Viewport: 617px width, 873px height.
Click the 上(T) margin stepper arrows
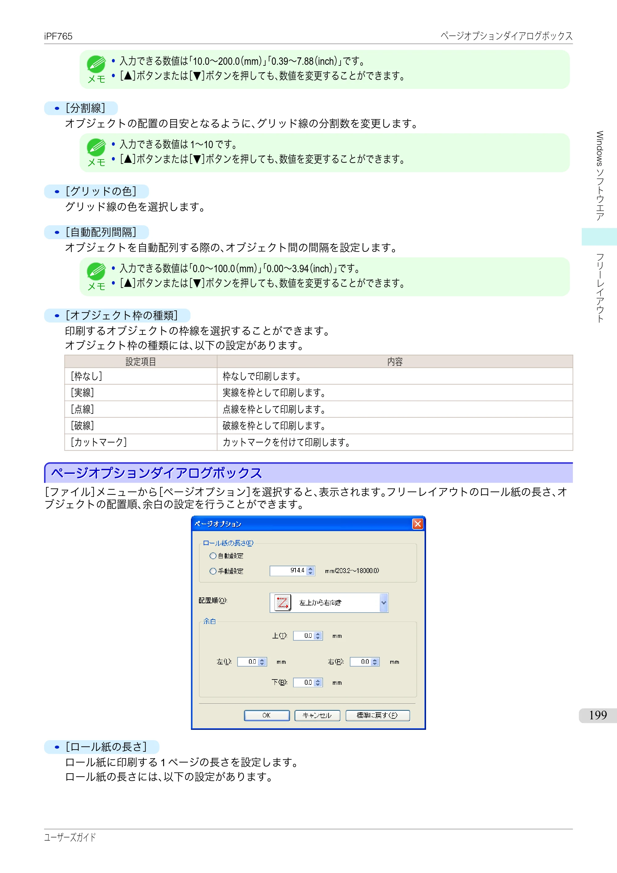[318, 636]
